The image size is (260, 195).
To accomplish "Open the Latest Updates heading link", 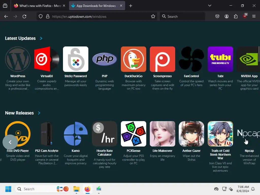I will click(20, 38).
